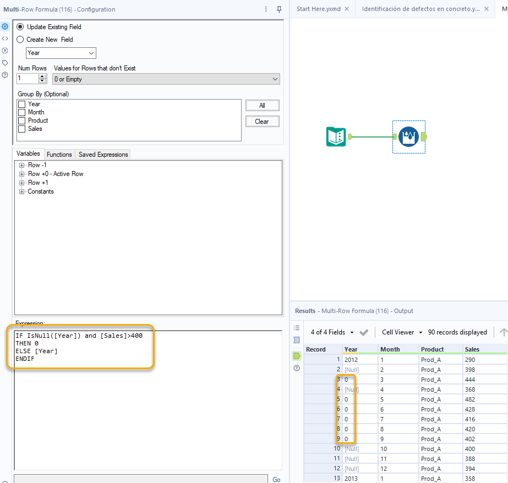Click the All button next to Group By
The width and height of the screenshot is (508, 483).
[x=263, y=105]
